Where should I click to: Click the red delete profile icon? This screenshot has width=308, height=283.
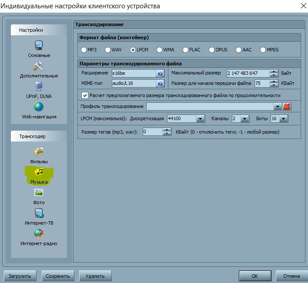click(287, 107)
